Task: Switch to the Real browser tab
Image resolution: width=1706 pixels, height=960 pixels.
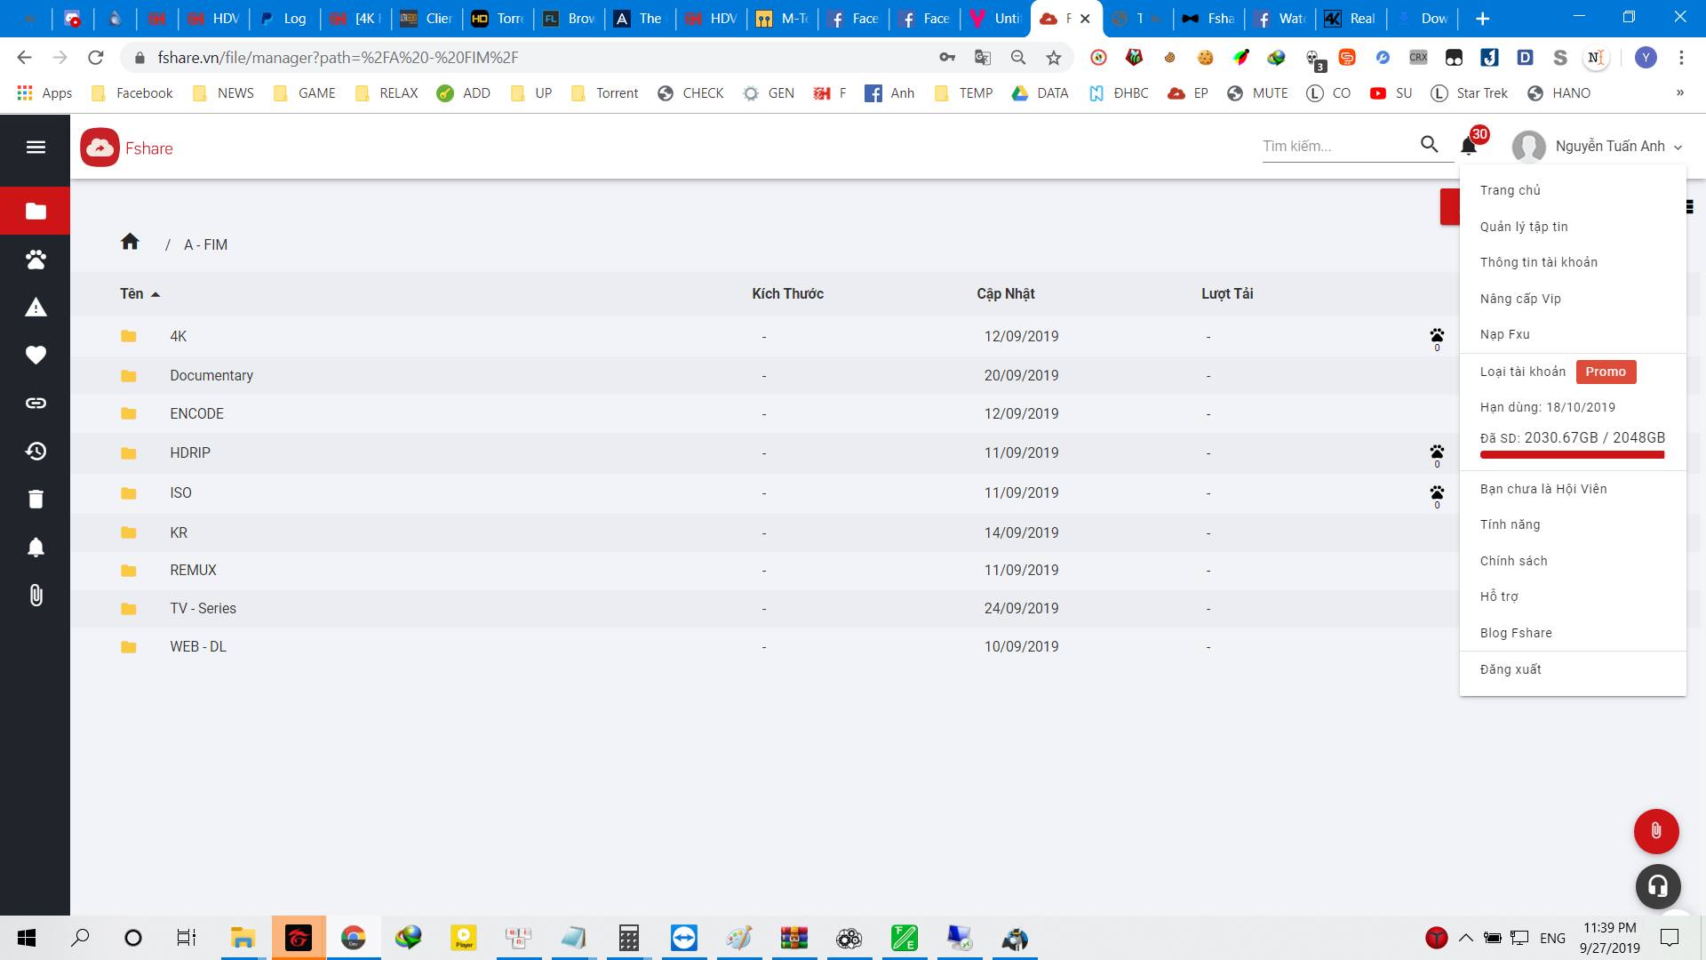Action: tap(1351, 19)
